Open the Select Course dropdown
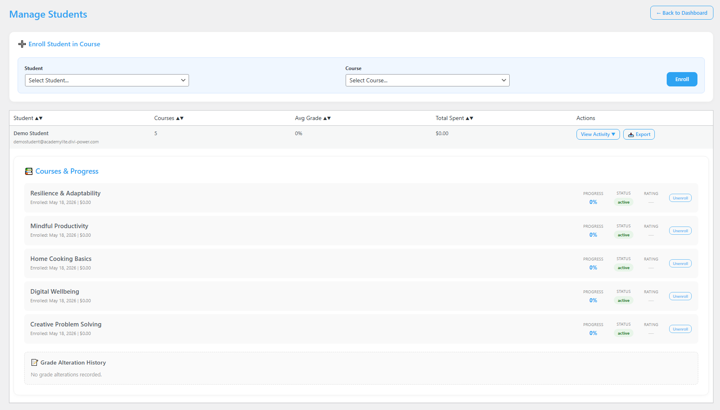This screenshot has height=410, width=720. pos(428,80)
